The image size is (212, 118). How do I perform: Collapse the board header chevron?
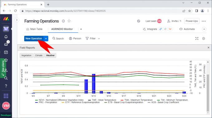pos(204,29)
